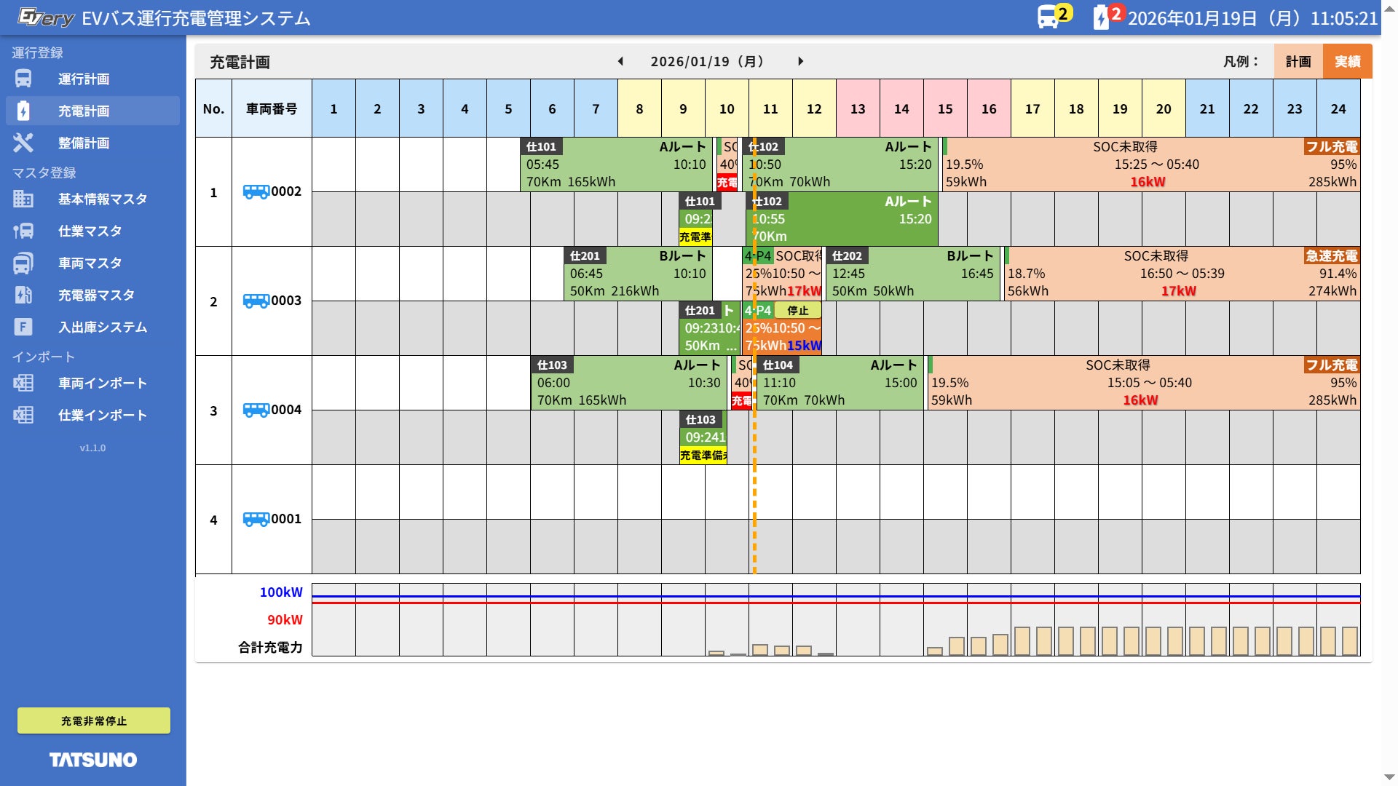This screenshot has height=786, width=1398.
Task: Click the 車両インポート spreadsheet icon
Action: coord(23,383)
